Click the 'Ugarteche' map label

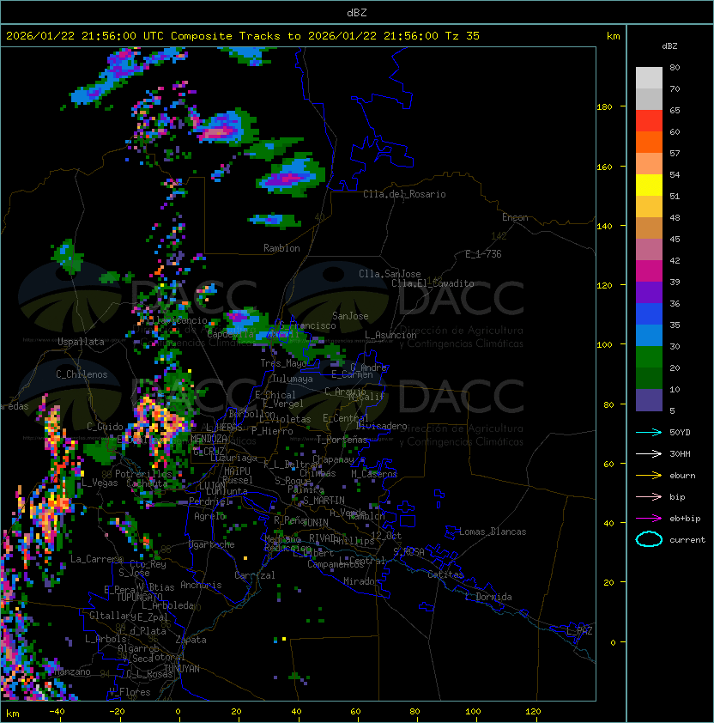tap(212, 544)
